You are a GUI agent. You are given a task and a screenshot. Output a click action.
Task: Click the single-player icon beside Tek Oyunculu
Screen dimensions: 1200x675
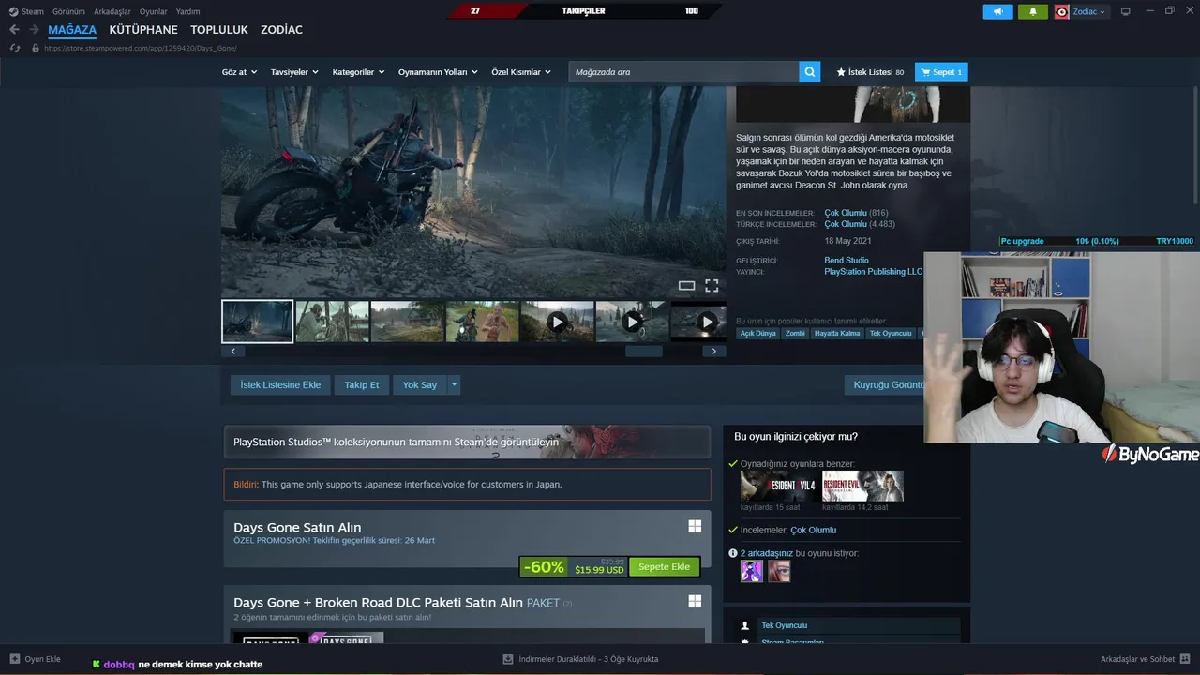745,625
